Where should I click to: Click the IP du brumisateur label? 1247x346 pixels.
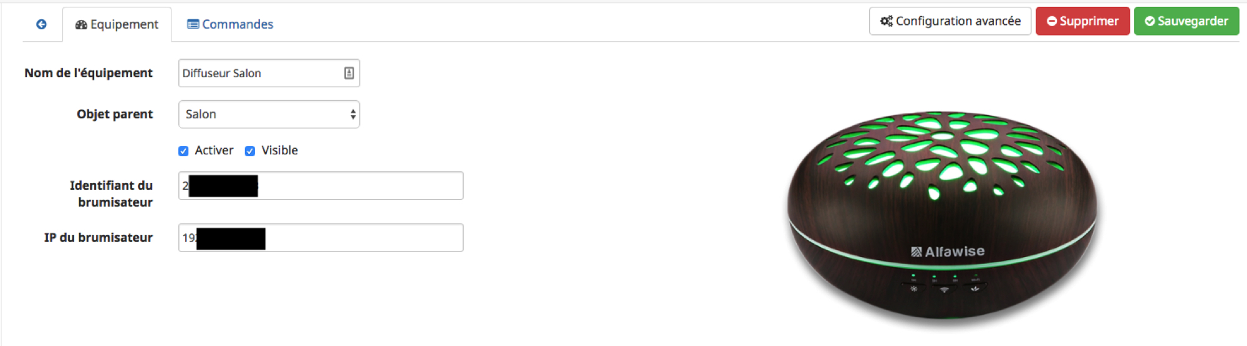(x=98, y=238)
